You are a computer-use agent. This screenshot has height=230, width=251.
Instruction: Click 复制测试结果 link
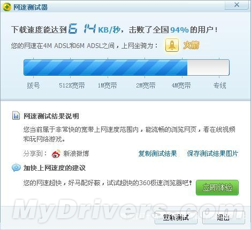tap(157, 154)
